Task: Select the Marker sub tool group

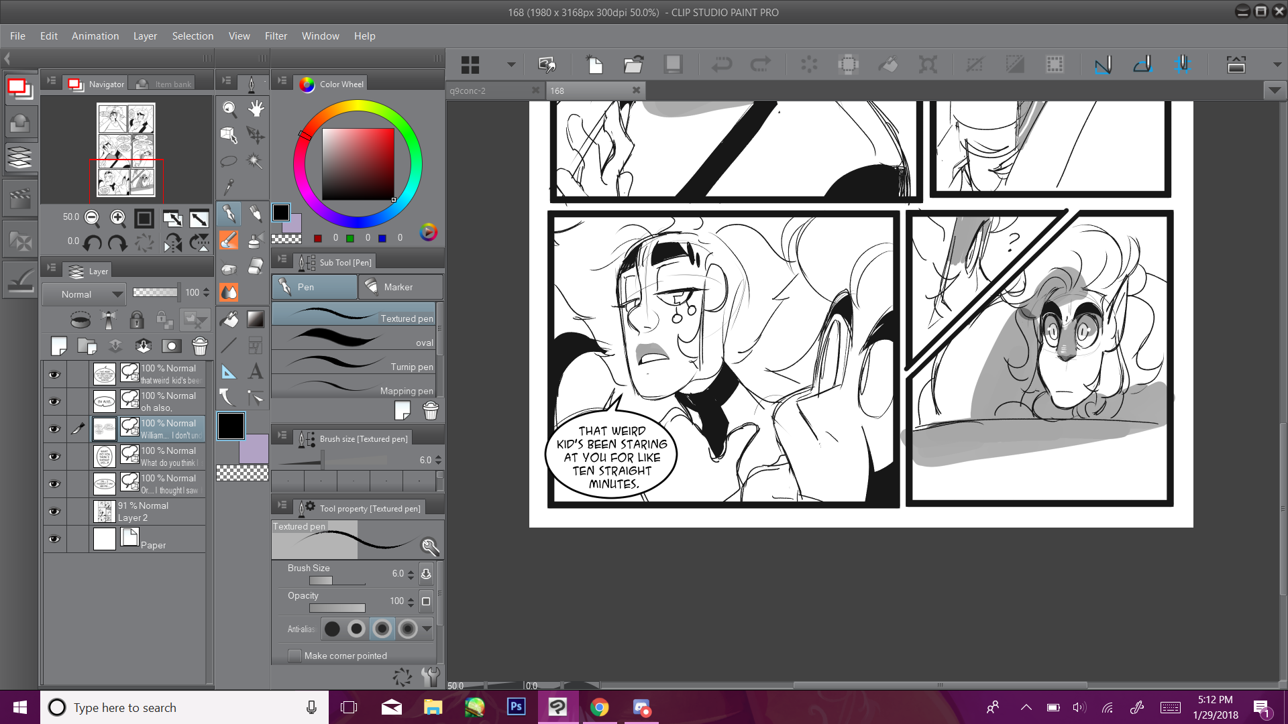Action: [x=400, y=287]
